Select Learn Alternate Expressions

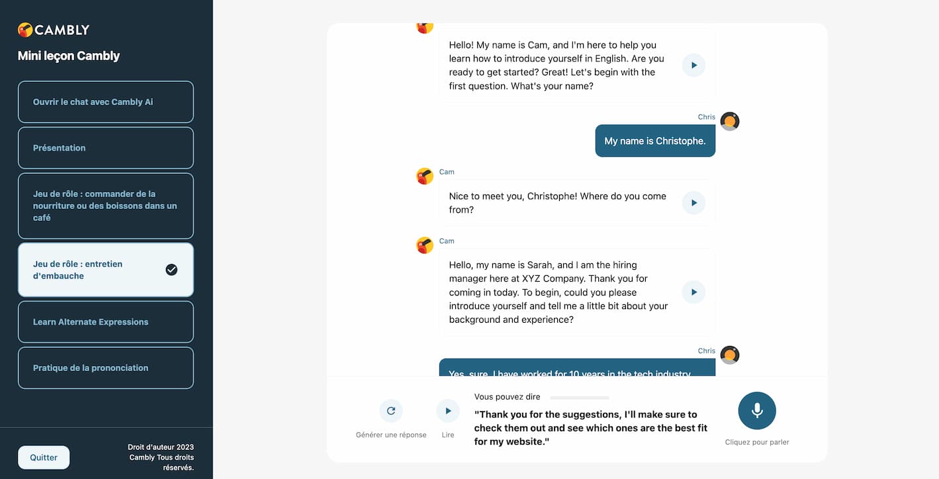click(106, 322)
